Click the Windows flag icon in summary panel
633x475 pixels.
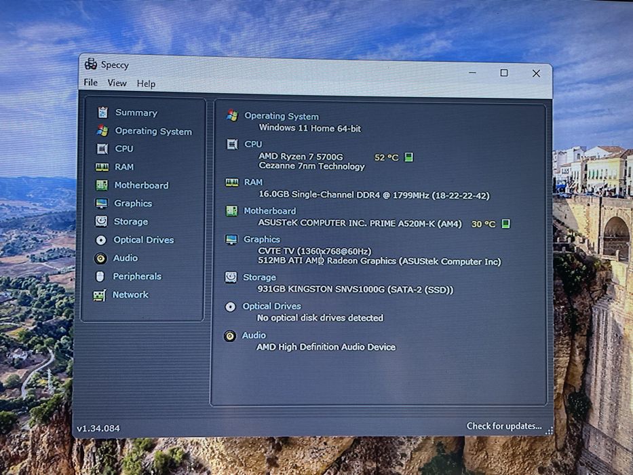232,115
